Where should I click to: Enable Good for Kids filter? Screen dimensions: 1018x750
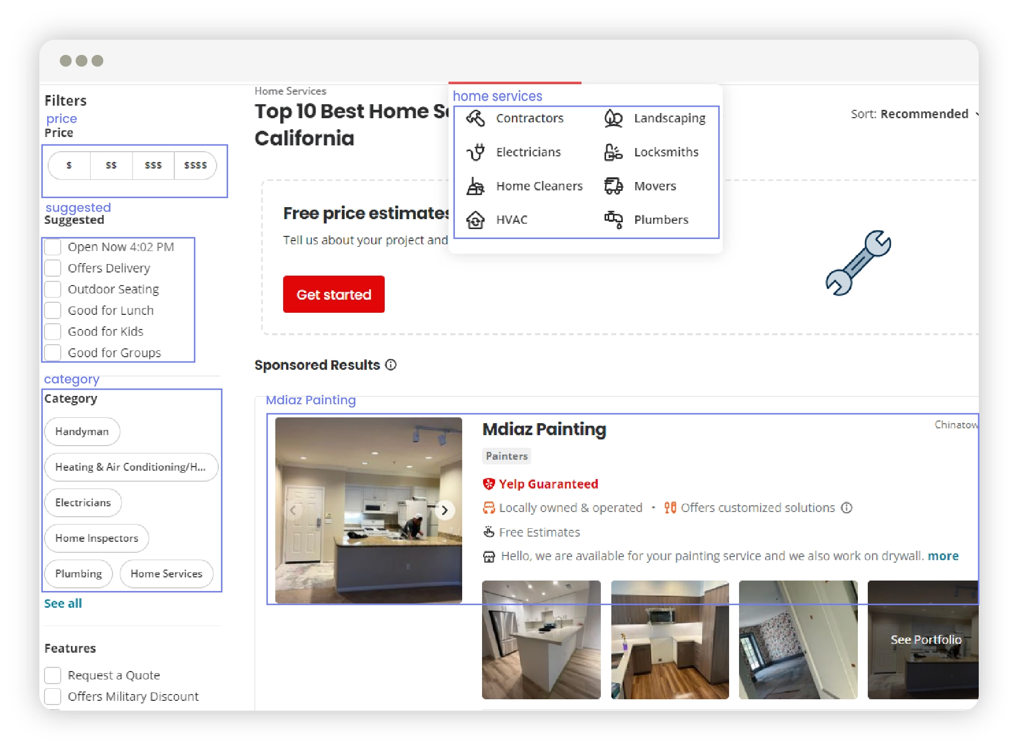[x=53, y=332]
